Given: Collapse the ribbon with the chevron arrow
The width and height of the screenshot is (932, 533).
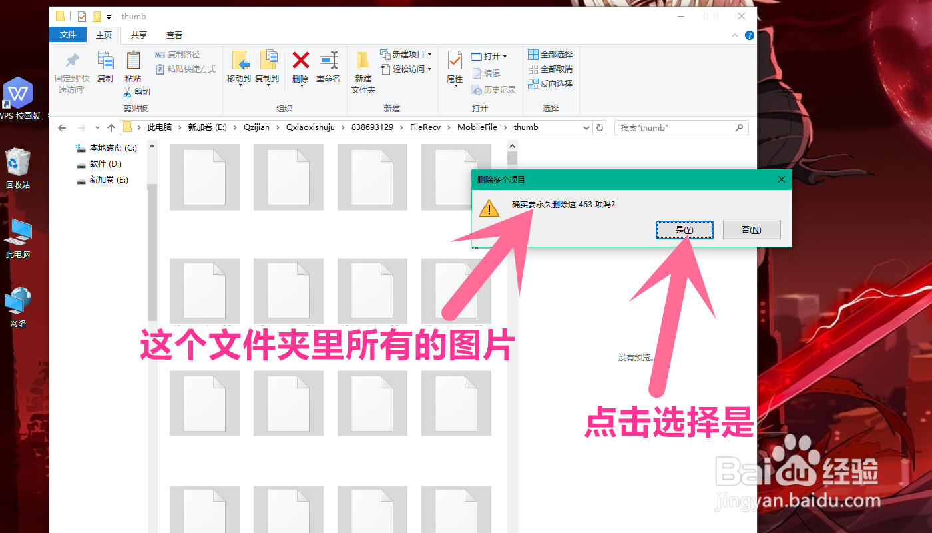Looking at the screenshot, I should click(x=735, y=35).
